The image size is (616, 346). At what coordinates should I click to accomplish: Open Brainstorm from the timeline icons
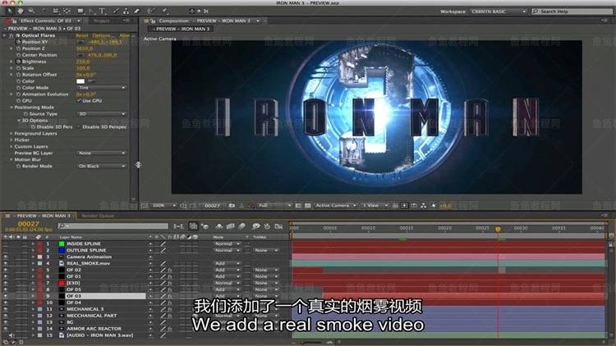255,227
